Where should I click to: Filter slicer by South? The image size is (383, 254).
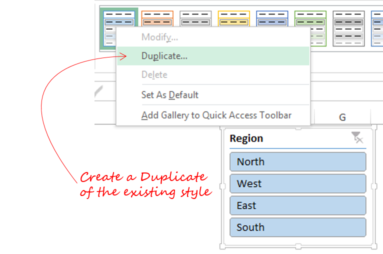click(298, 227)
